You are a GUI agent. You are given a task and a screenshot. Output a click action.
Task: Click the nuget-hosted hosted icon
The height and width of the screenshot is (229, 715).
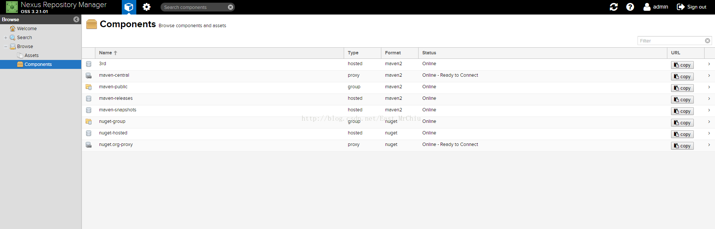(89, 133)
